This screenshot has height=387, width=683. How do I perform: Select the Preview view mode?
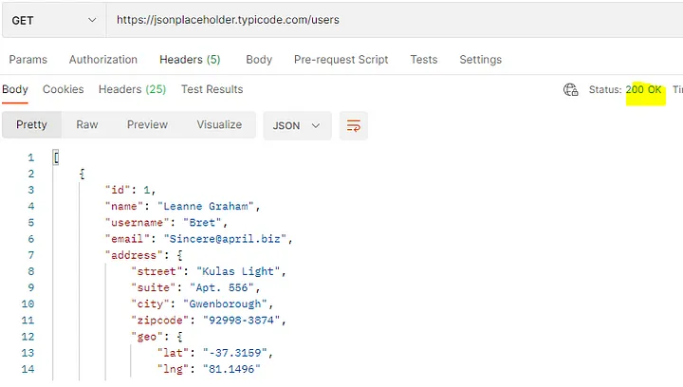coord(147,124)
